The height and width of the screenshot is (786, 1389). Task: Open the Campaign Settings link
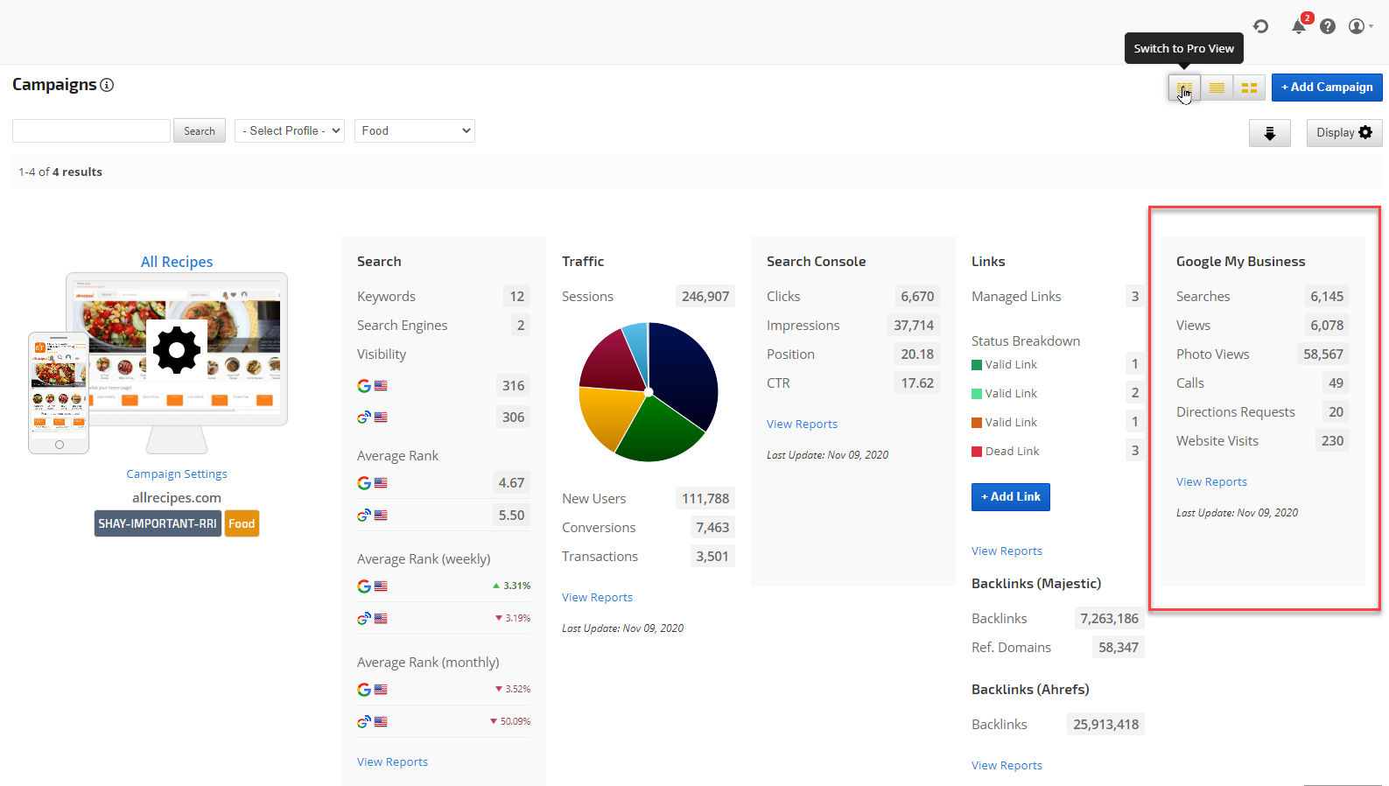pyautogui.click(x=177, y=474)
